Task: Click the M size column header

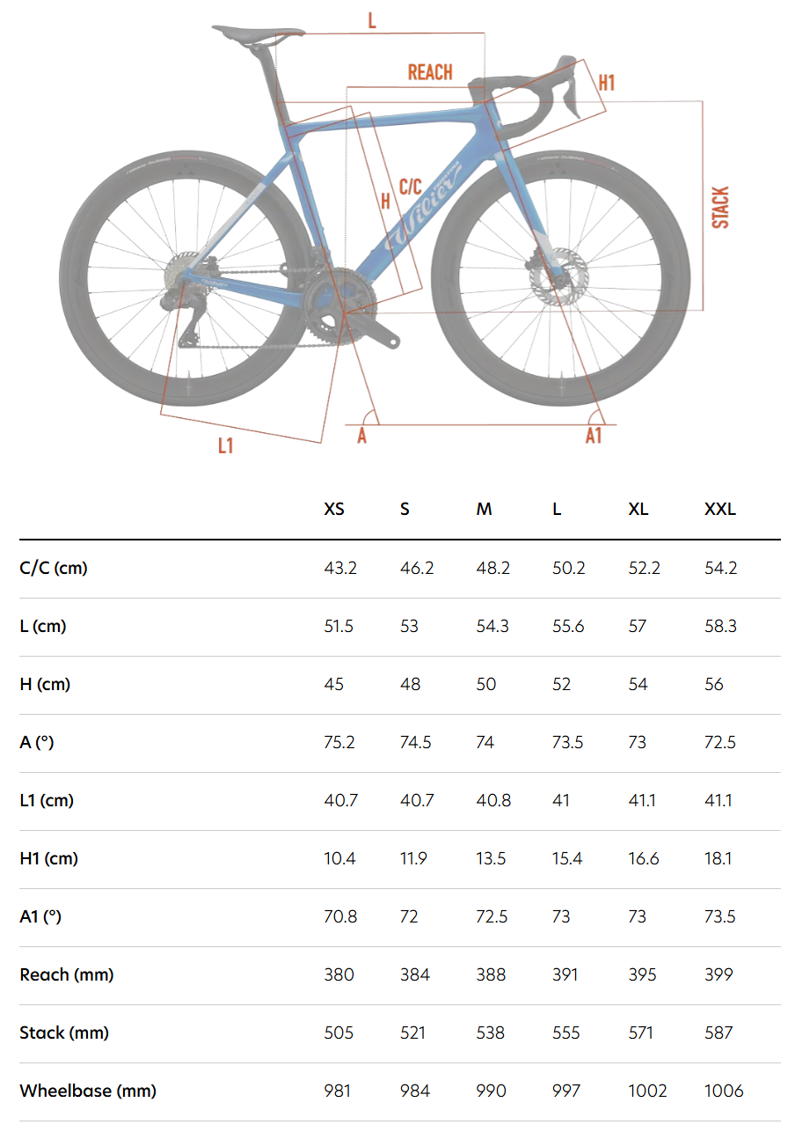Action: [484, 510]
